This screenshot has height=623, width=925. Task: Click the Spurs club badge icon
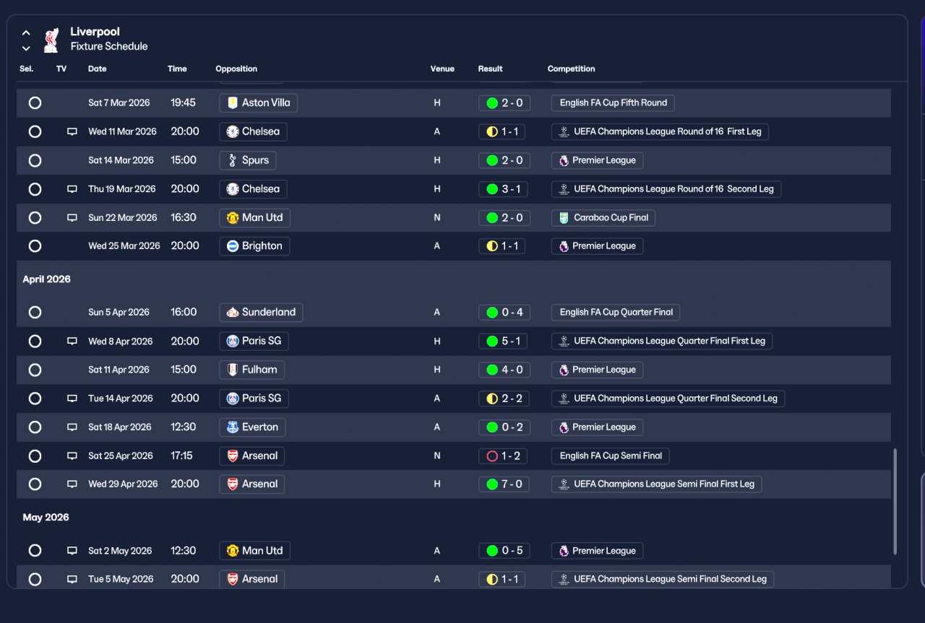click(x=232, y=160)
